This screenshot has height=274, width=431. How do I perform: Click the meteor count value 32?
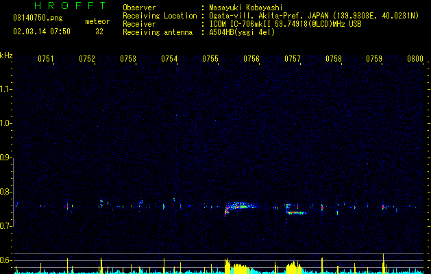point(99,32)
